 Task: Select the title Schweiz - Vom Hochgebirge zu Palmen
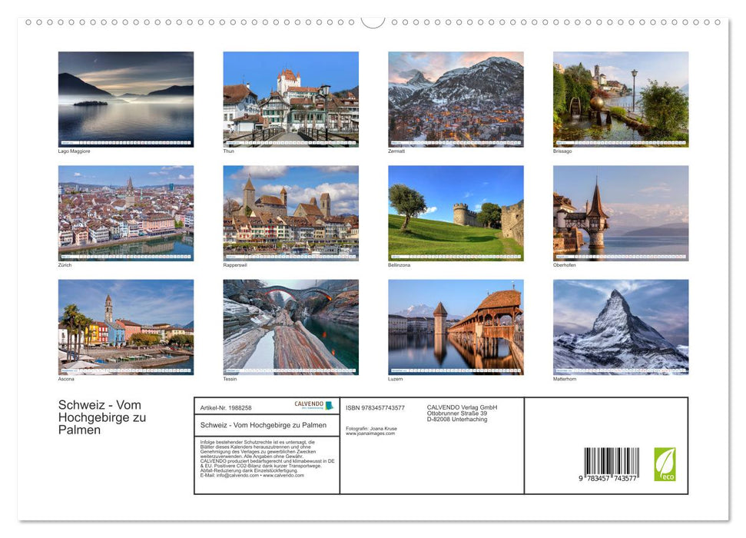(100, 417)
